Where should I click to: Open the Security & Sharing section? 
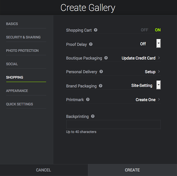pos(23,37)
